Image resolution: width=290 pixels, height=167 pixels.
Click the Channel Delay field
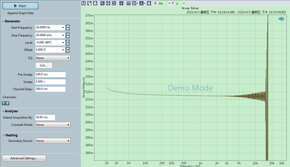[x=50, y=89]
